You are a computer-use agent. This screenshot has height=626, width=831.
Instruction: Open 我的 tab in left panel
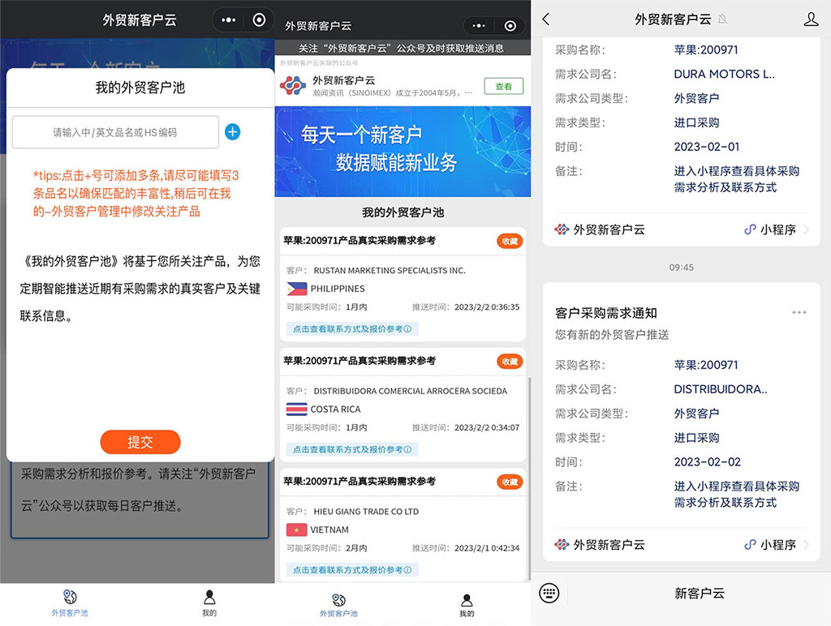pos(209,603)
